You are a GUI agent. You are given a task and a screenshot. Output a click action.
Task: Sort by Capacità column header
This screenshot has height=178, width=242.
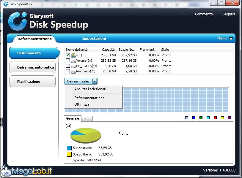[x=108, y=50]
